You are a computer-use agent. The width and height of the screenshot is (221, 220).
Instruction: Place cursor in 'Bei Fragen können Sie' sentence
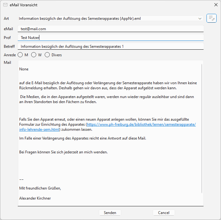[x=63, y=152]
